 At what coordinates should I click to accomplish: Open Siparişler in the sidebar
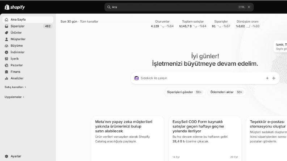click(x=28, y=26)
